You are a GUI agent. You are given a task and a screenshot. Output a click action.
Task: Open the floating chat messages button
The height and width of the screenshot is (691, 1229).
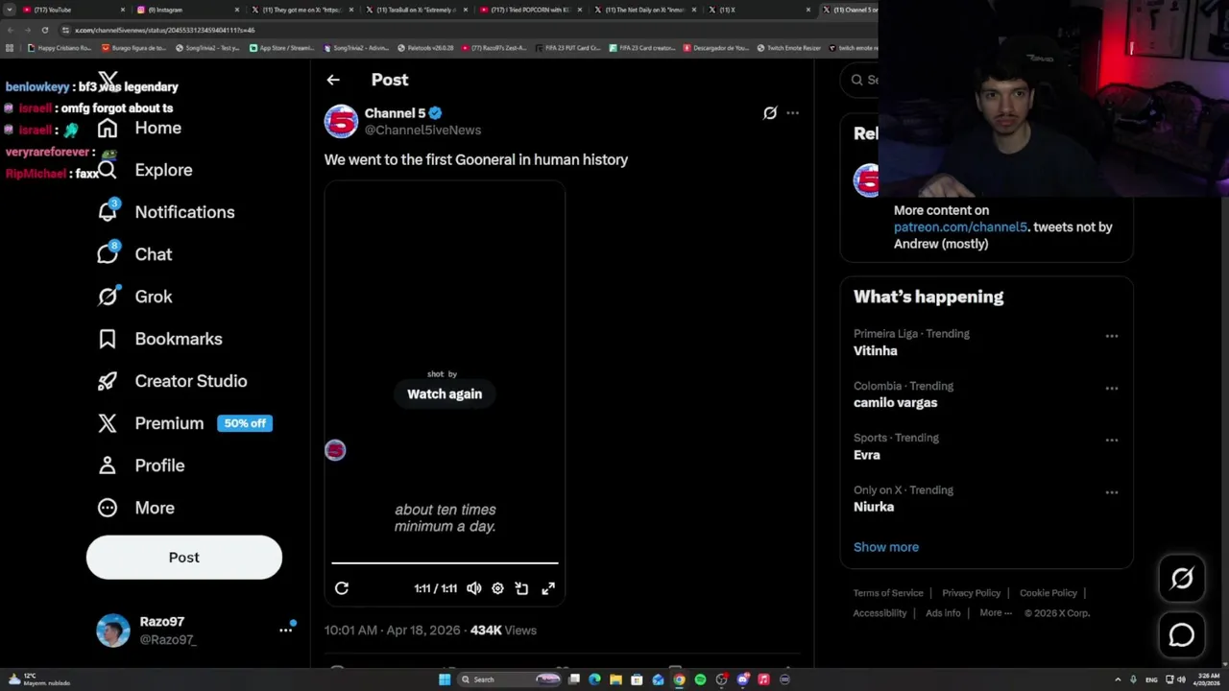point(1182,634)
